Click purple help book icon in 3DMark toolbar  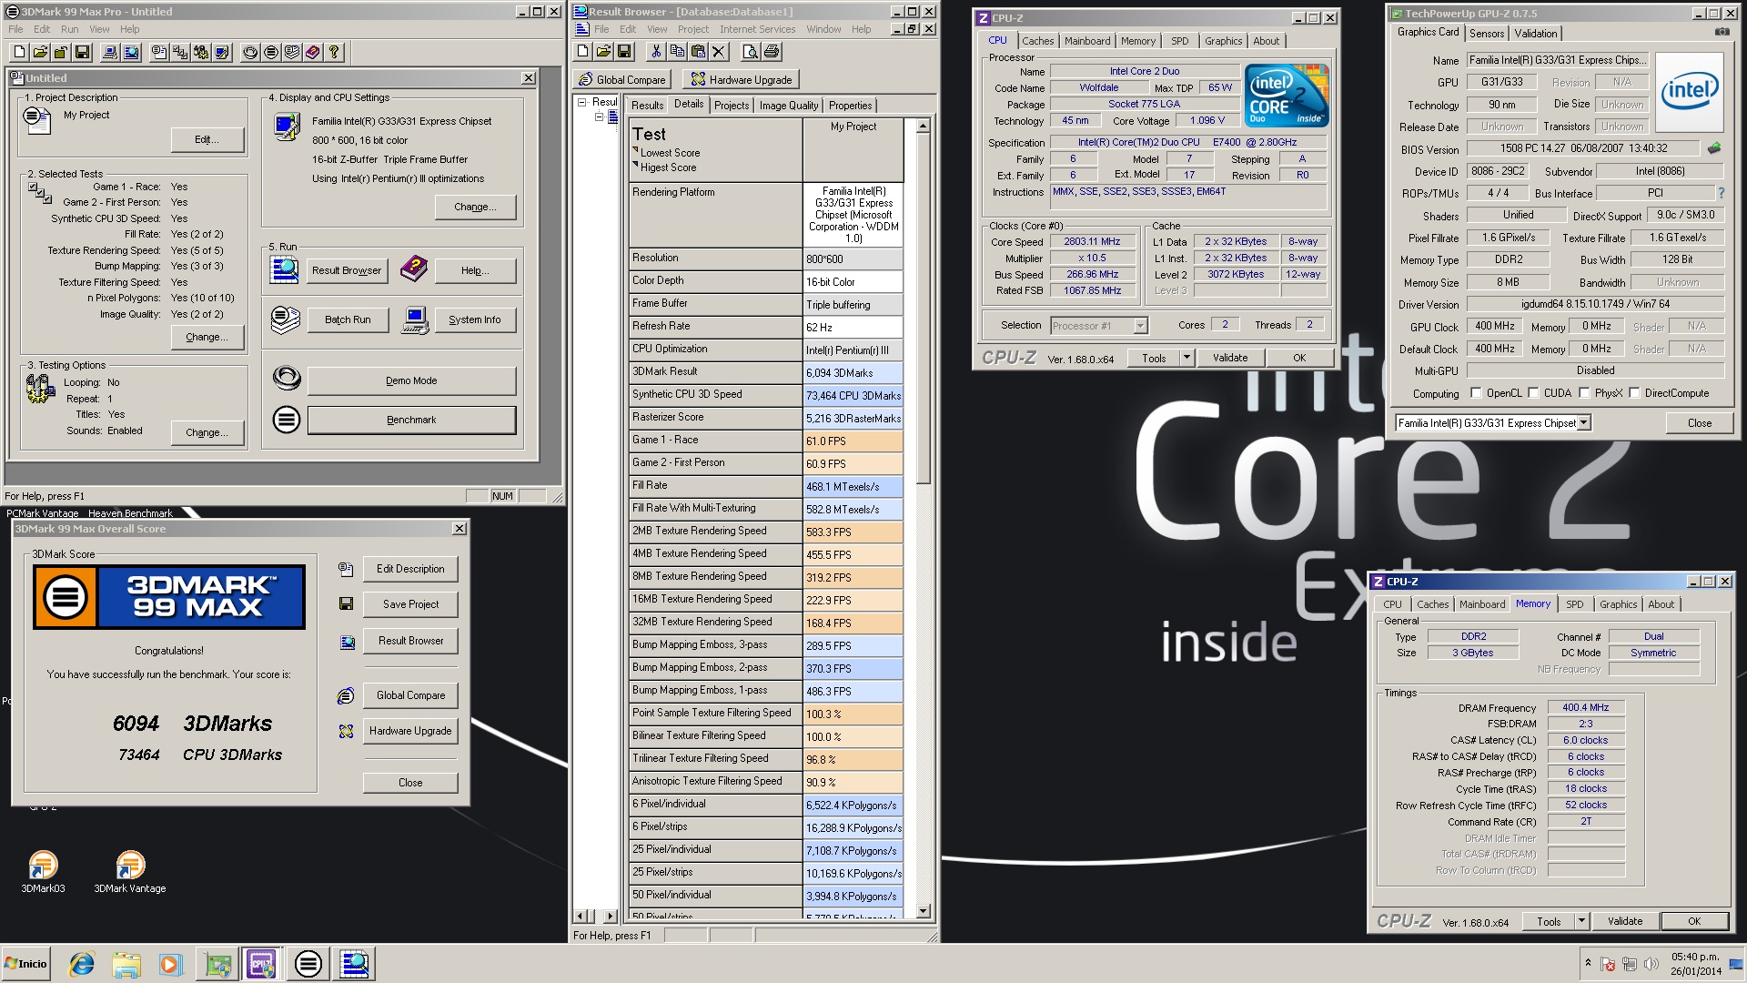point(312,53)
